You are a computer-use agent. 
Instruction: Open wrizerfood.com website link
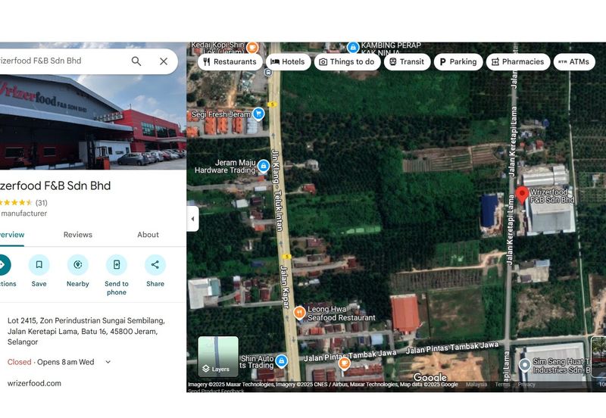tap(34, 383)
